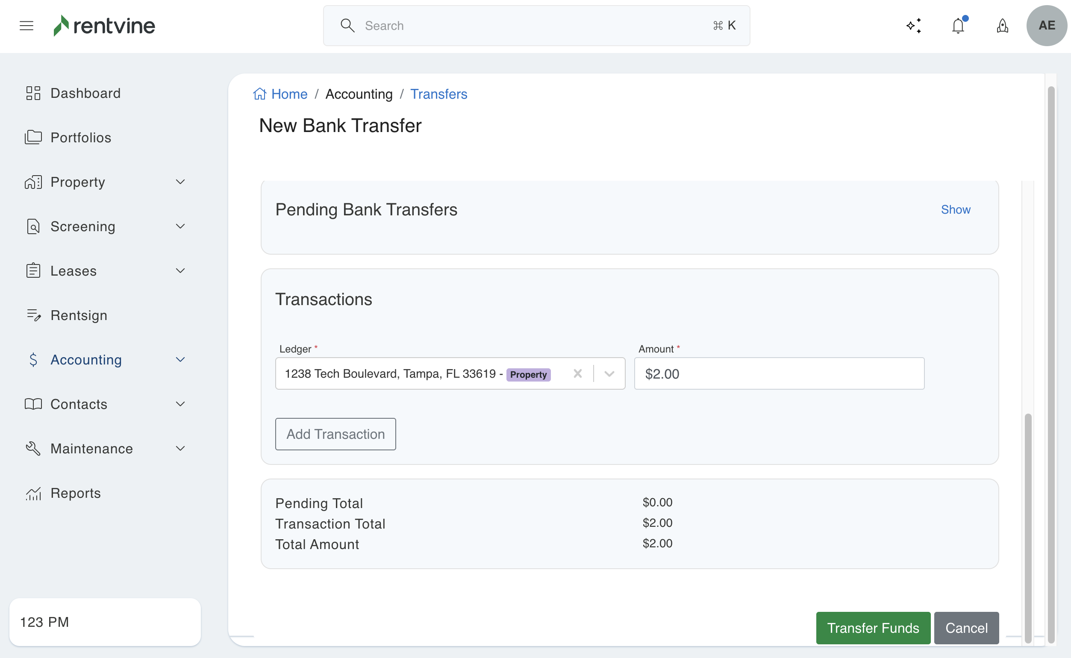The height and width of the screenshot is (658, 1071).
Task: Open the Ledger dropdown arrow
Action: [x=609, y=374]
